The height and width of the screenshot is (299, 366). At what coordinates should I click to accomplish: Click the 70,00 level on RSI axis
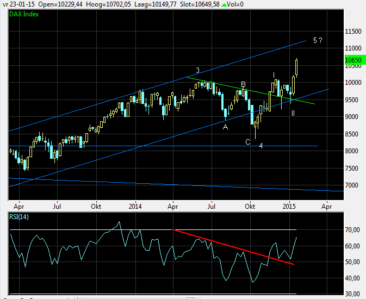coord(353,230)
